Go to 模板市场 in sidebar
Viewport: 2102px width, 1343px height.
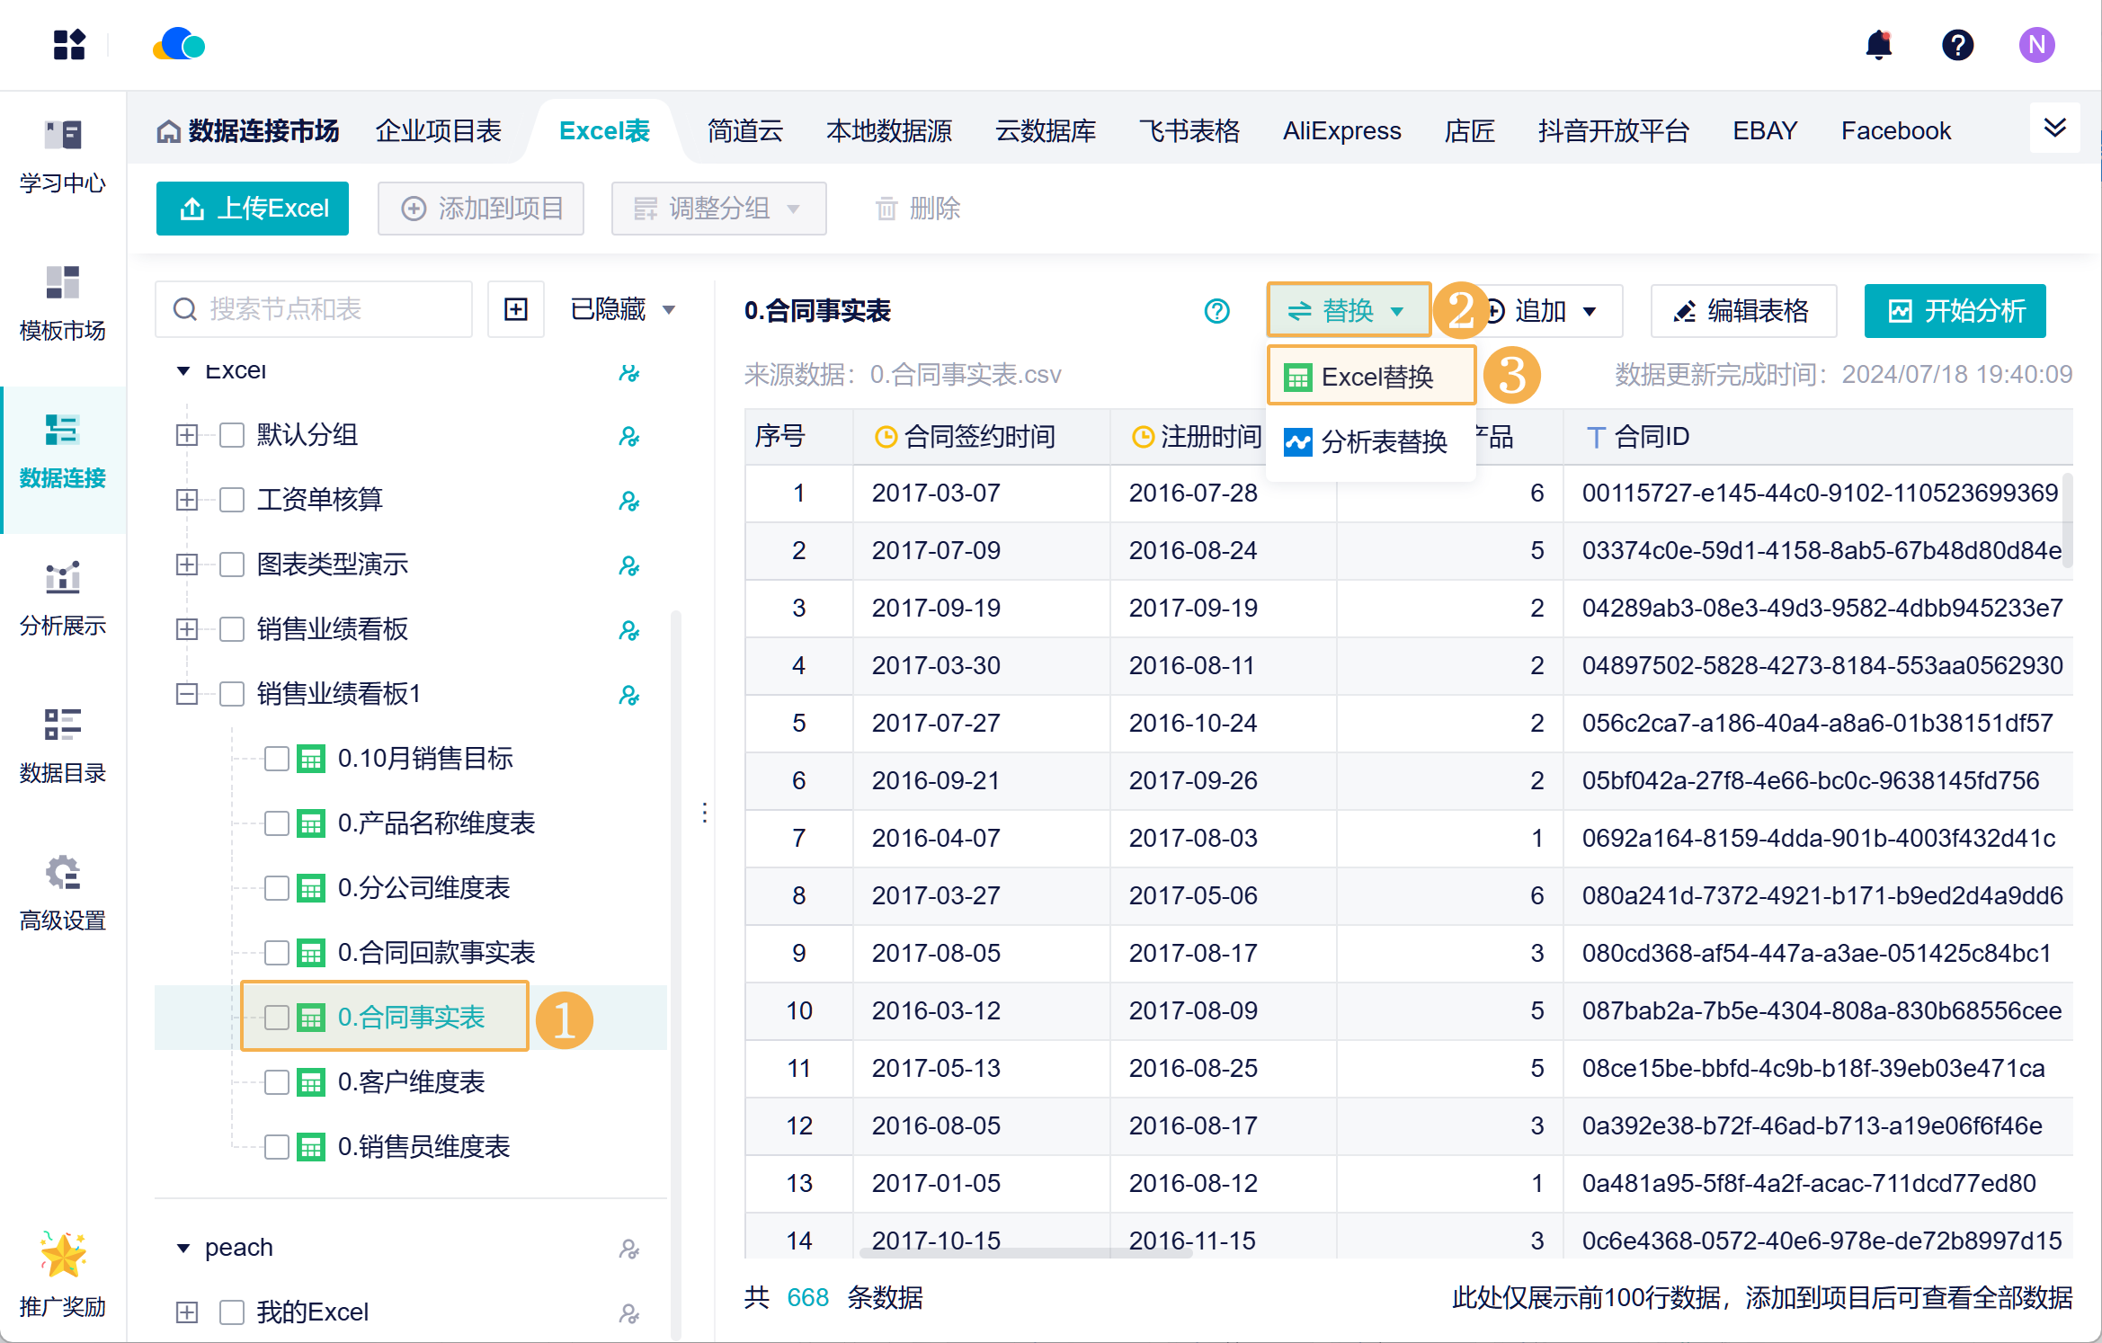click(63, 305)
